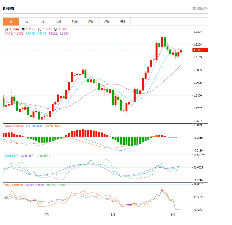The width and height of the screenshot is (232, 225).
Task: Click the MA10: 1.3171 label
Action: point(36,33)
